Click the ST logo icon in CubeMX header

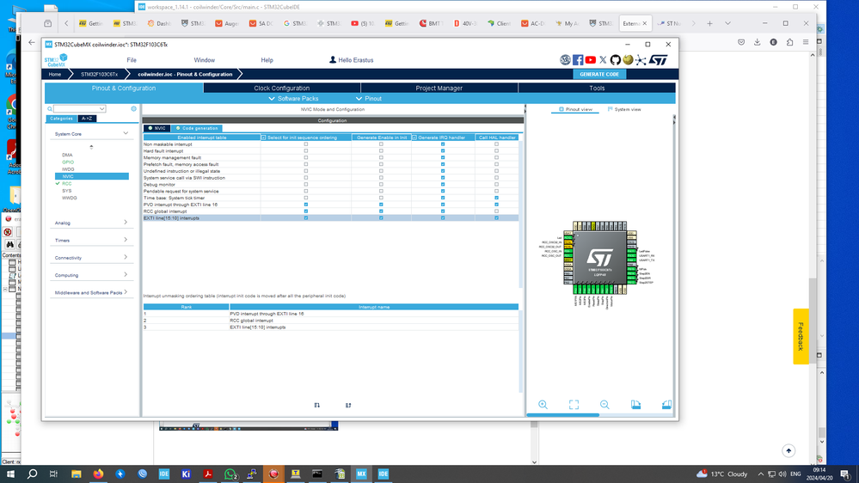[659, 60]
